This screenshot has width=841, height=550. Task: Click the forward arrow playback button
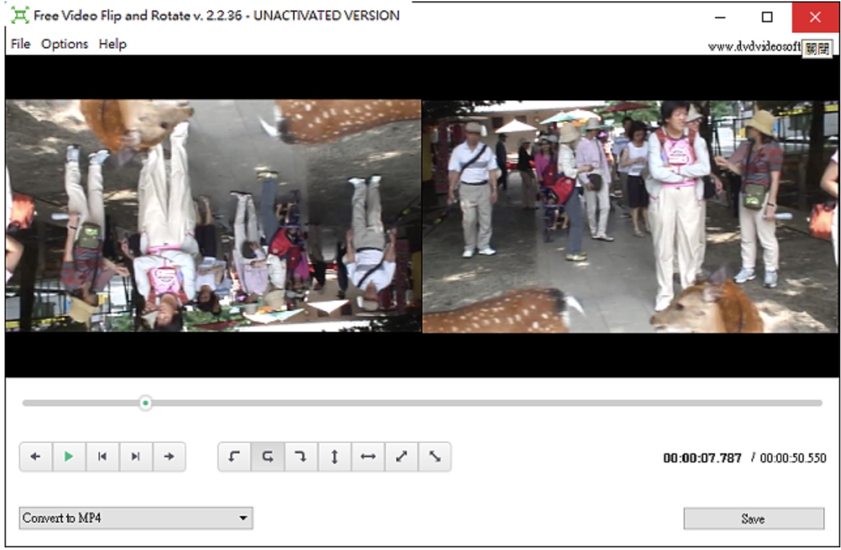[169, 457]
